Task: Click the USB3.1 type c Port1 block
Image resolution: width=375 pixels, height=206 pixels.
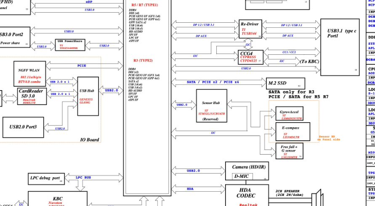Action: pos(340,47)
